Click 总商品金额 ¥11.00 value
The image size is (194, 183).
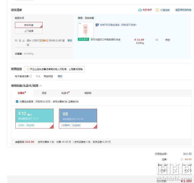click(x=187, y=154)
